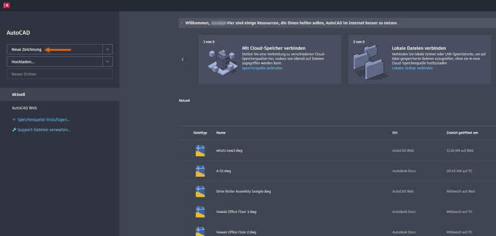The width and height of the screenshot is (496, 236).
Task: Click the Hochladen... button
Action: click(55, 62)
